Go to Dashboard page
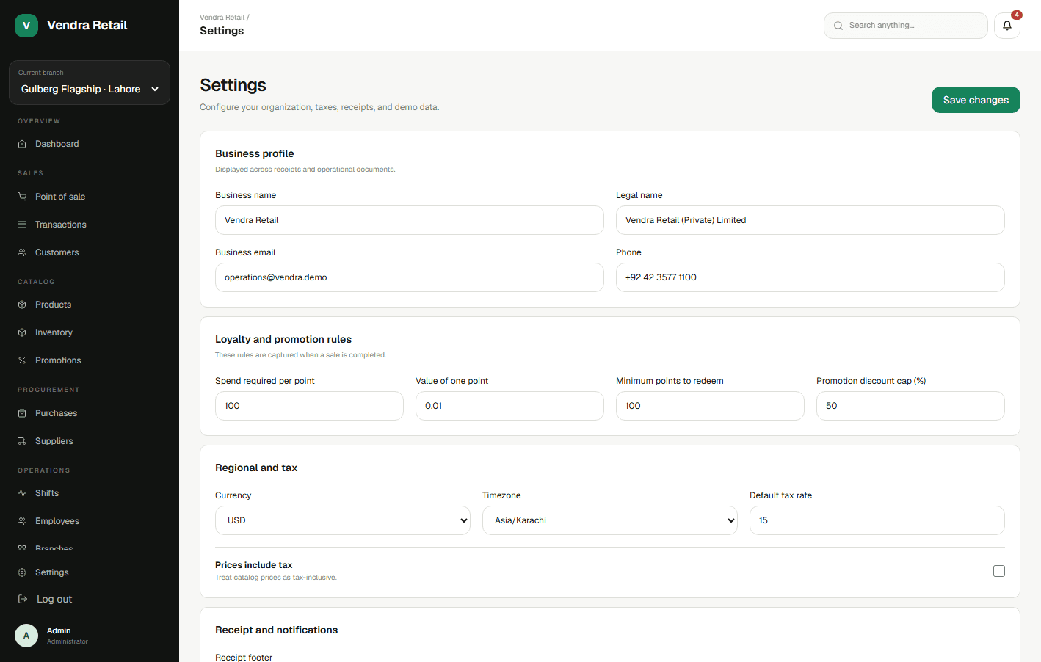1041x662 pixels. (90, 144)
